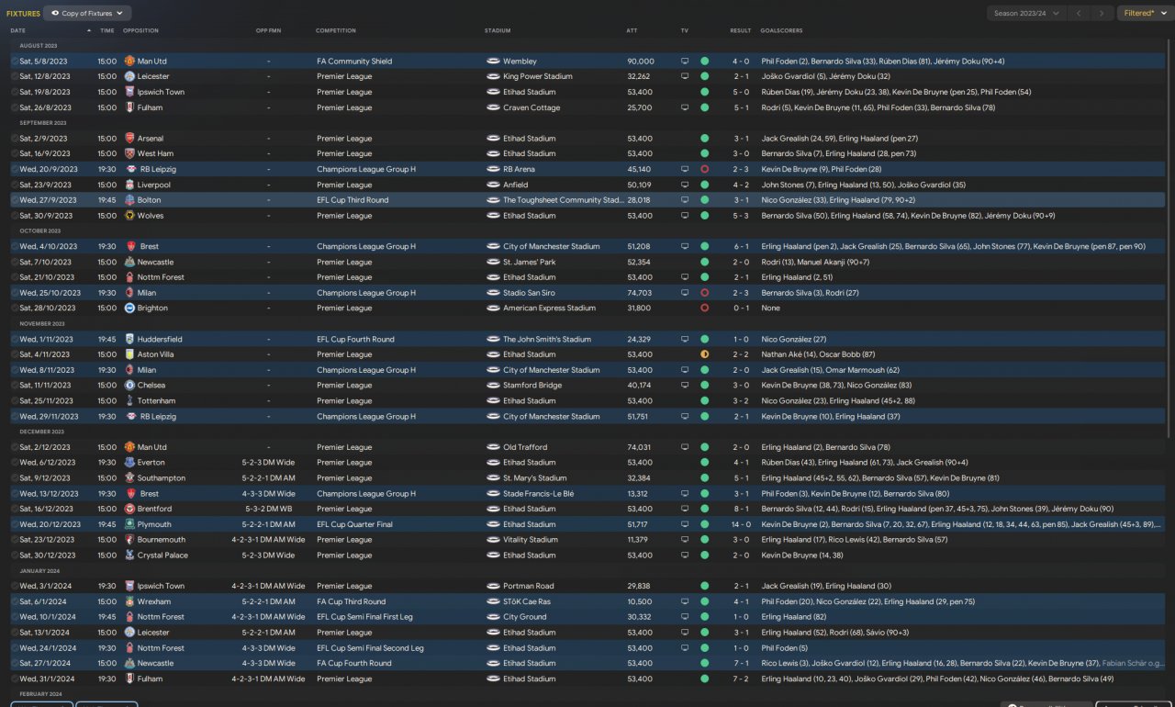This screenshot has width=1175, height=707.
Task: Open the American Express Stadium link
Action: pos(549,309)
